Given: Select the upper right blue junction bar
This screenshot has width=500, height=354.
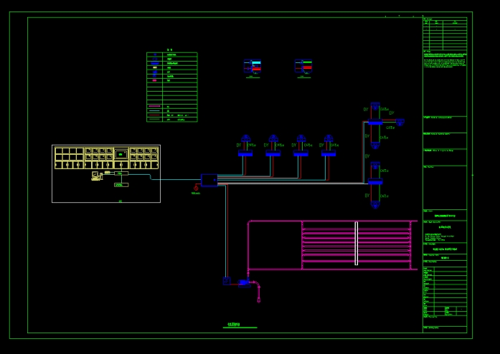Looking at the screenshot, I should click(375, 122).
